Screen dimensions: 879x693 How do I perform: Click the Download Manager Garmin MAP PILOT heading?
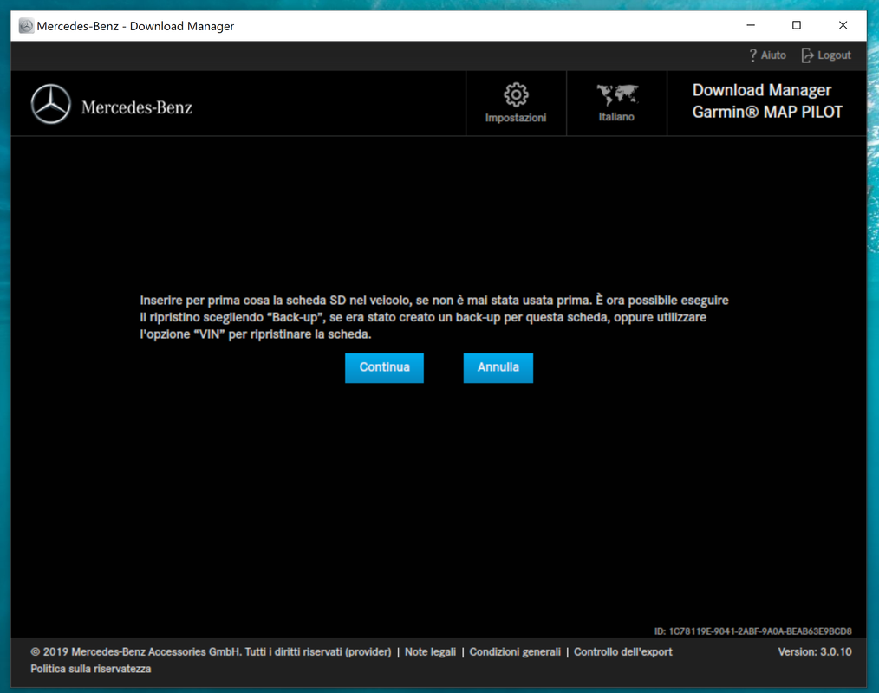[767, 100]
